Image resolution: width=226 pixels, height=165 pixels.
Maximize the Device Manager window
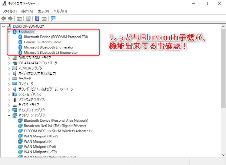207,3
